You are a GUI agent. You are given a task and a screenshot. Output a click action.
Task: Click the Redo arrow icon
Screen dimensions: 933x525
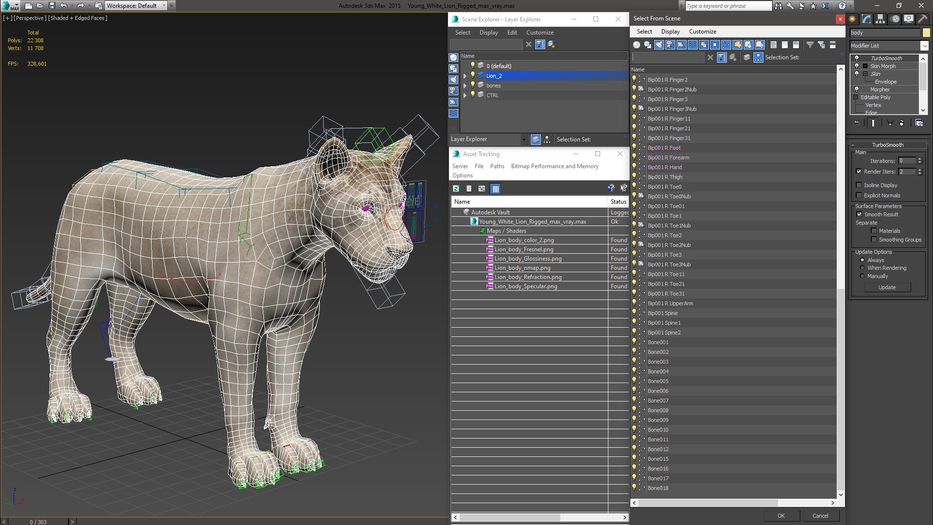[81, 6]
